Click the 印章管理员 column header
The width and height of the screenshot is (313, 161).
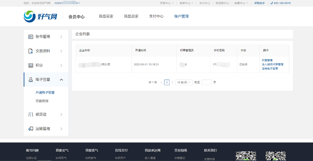tap(186, 50)
